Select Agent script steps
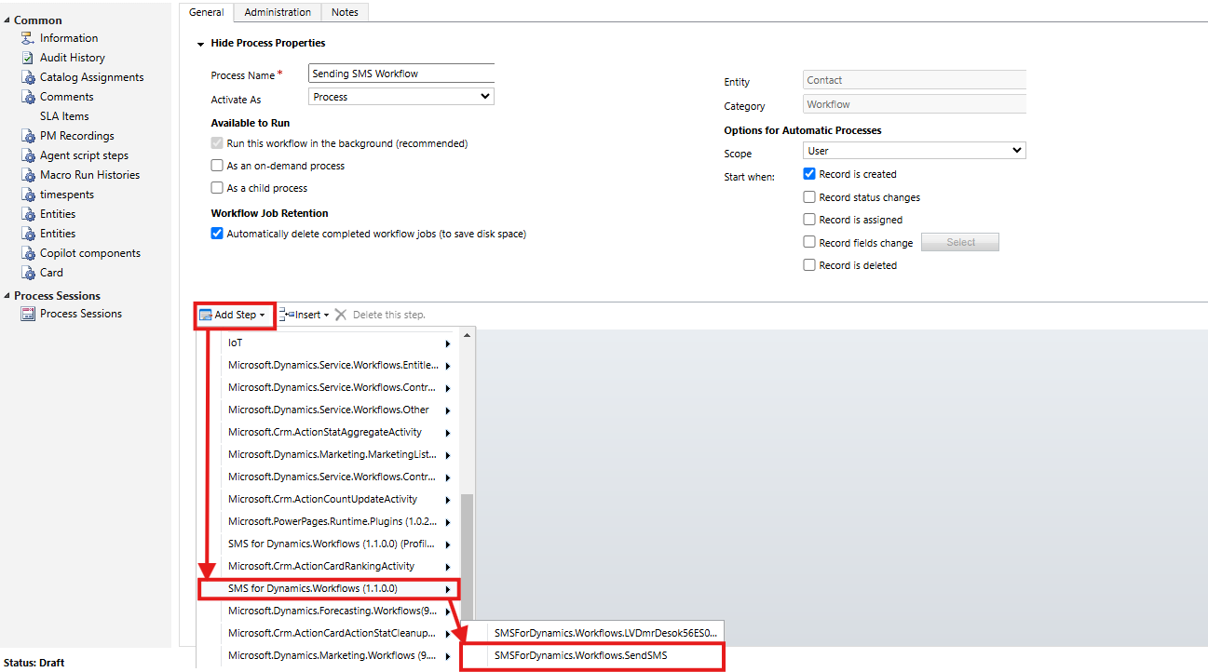The width and height of the screenshot is (1208, 672). click(x=80, y=155)
